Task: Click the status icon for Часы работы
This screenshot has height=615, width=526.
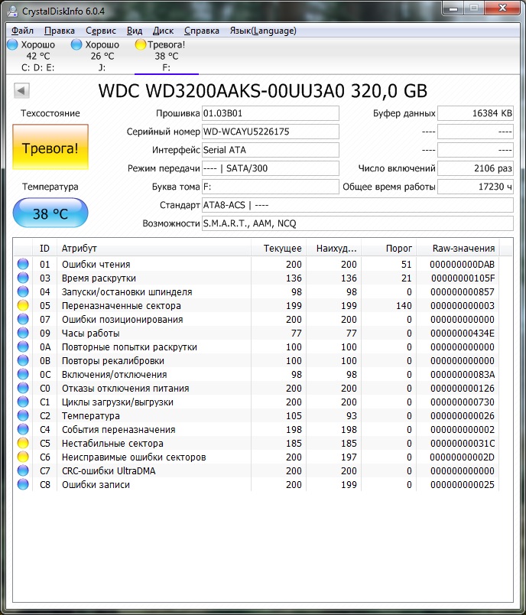Action: pyautogui.click(x=23, y=333)
